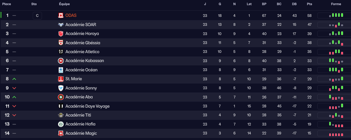The height and width of the screenshot is (140, 351).
Task: Click the C status badge for ODAS
Action: coord(37,16)
